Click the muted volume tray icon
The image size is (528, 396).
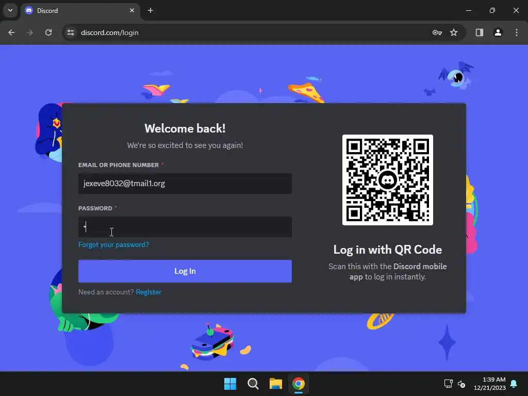tap(461, 384)
